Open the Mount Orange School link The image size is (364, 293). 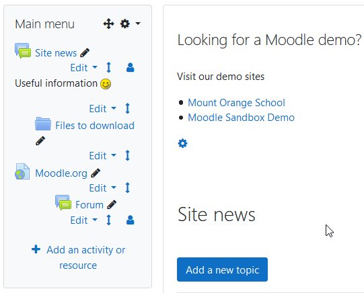tap(236, 103)
